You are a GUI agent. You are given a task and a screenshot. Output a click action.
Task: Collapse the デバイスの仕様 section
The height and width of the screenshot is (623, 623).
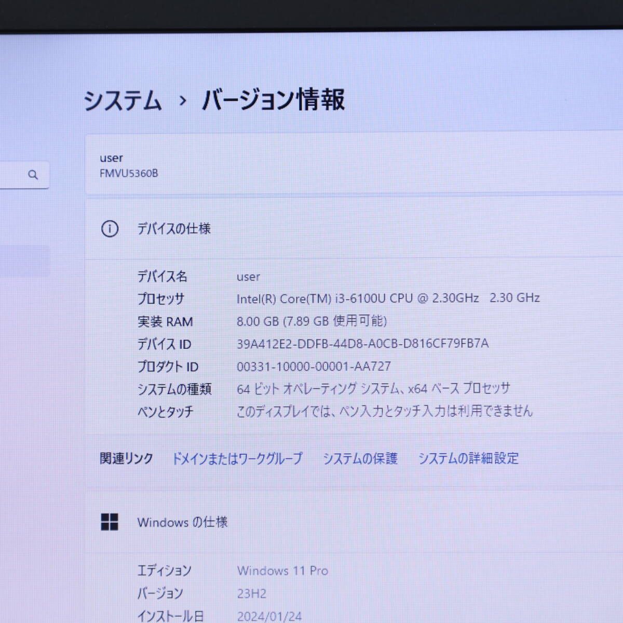(x=175, y=228)
